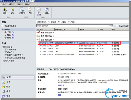The image size is (131, 100).
Task: Click the 恢复 navigation icon
Action: [4, 87]
